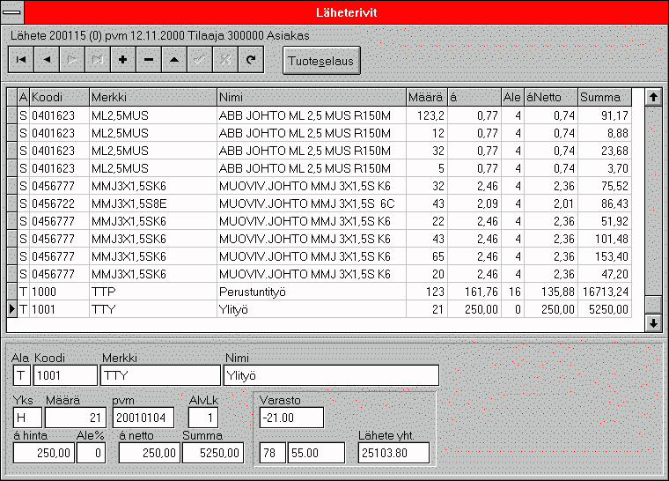Screen dimensions: 669x481
Task: Click the Koodi field with 1001
Action: (x=65, y=375)
